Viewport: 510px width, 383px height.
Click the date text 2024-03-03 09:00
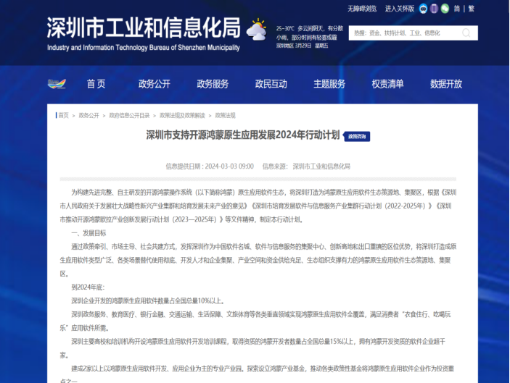229,167
